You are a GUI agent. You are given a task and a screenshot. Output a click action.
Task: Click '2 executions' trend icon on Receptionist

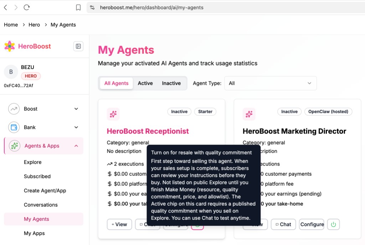point(110,164)
